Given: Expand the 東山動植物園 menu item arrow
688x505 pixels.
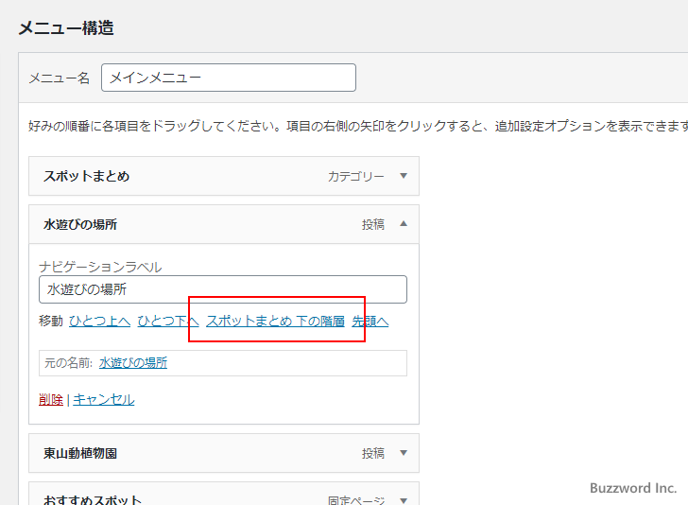Looking at the screenshot, I should point(404,453).
